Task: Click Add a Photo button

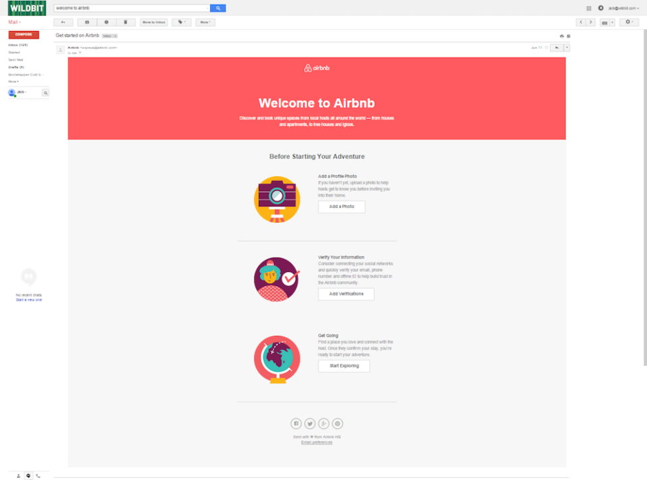Action: point(342,207)
